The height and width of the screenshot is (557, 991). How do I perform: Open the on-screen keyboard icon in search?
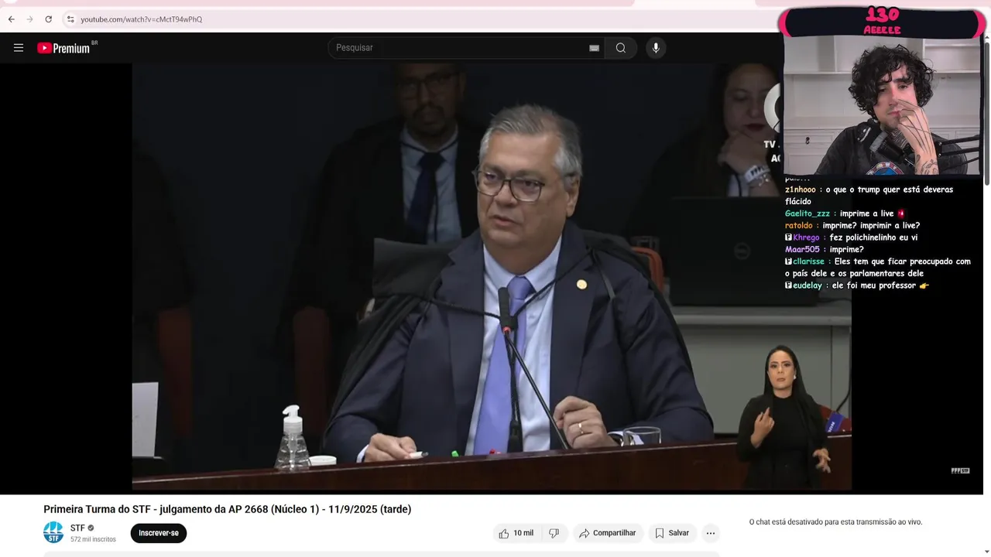[x=594, y=48]
